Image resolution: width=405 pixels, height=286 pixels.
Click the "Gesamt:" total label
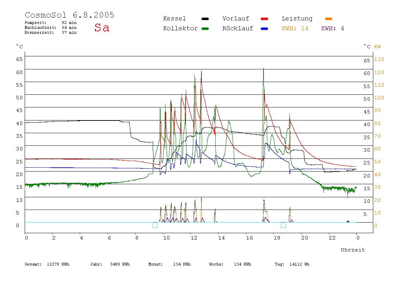(33, 264)
